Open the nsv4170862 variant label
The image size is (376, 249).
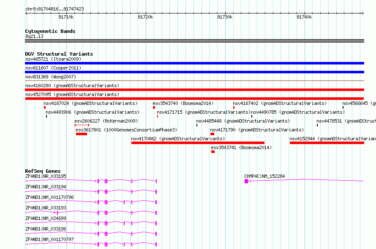pos(178,139)
